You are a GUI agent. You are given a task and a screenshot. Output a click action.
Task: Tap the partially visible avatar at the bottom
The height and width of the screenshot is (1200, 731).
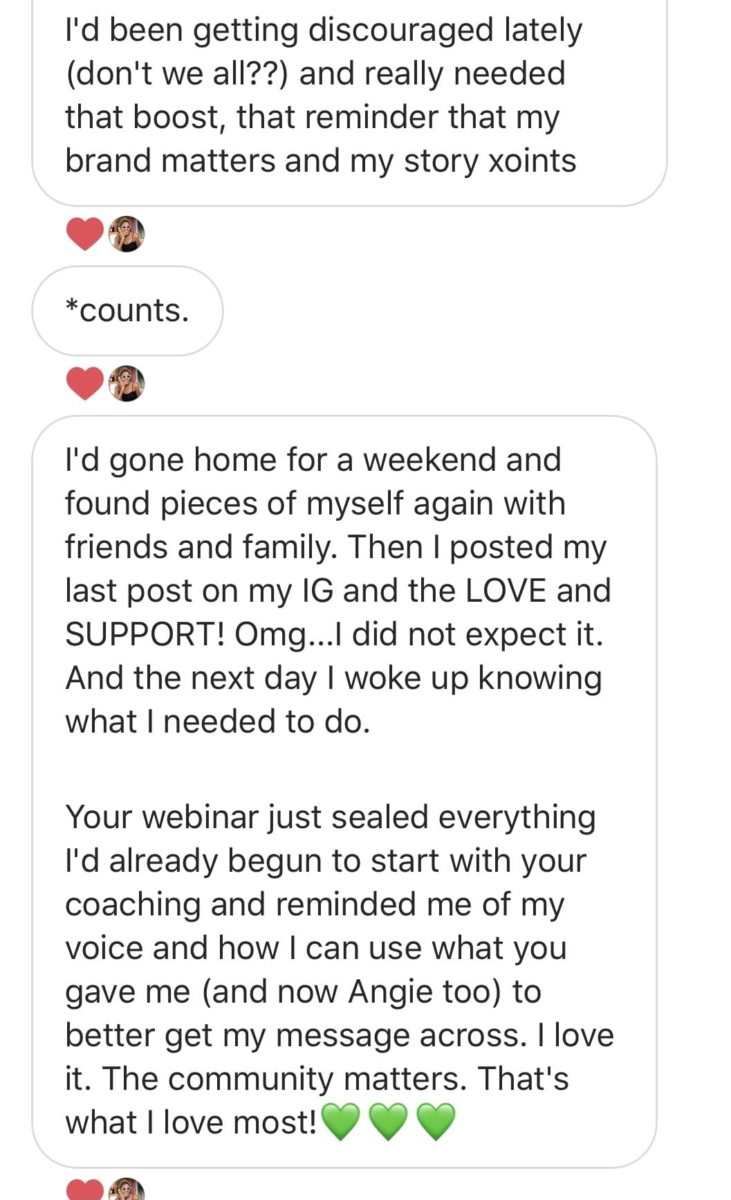(x=127, y=1189)
